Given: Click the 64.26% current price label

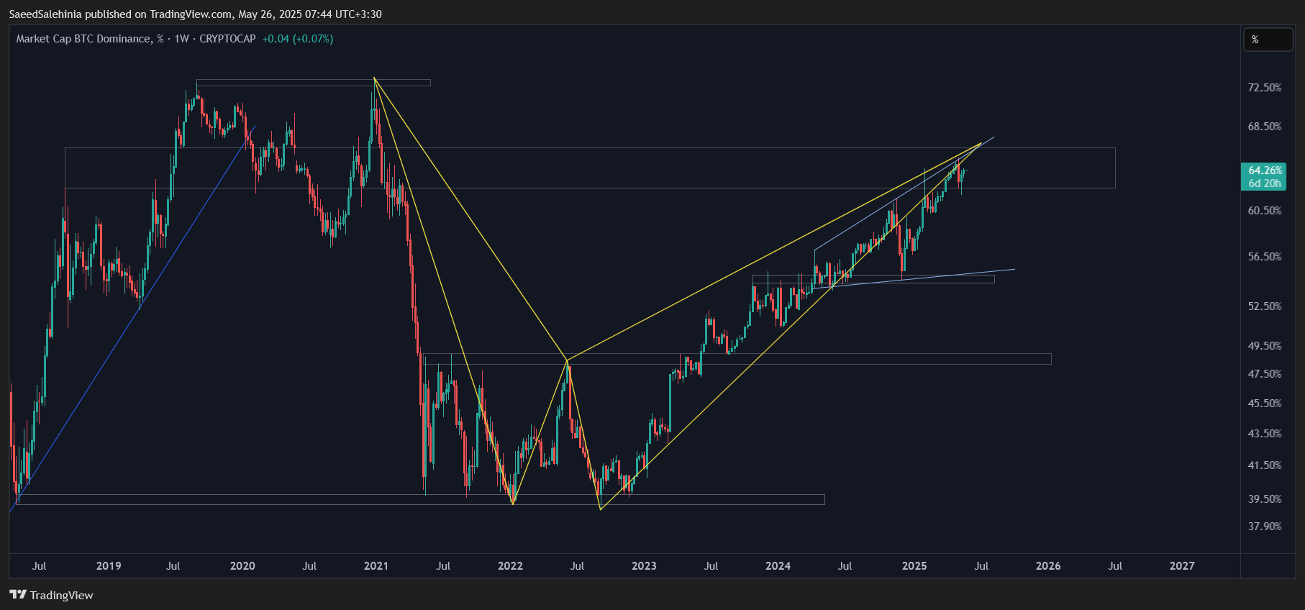Looking at the screenshot, I should coord(1265,170).
